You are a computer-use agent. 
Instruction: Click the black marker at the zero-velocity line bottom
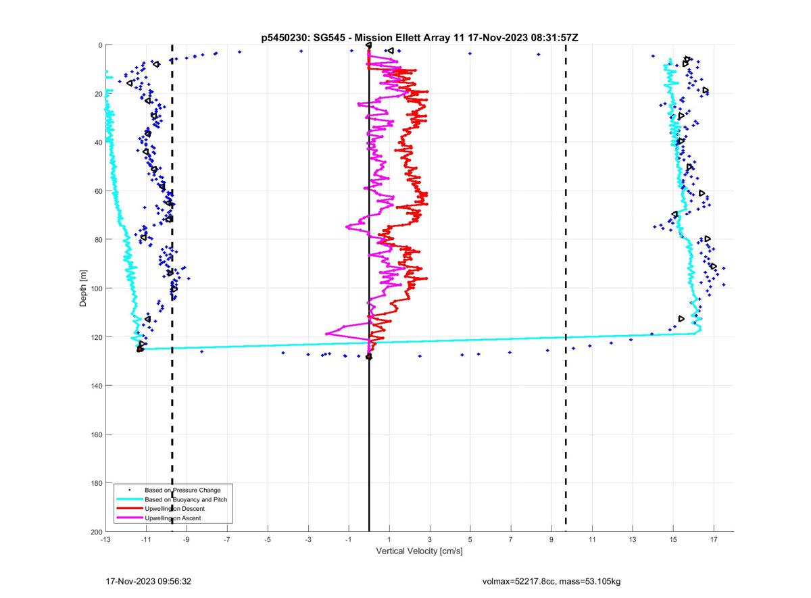(369, 357)
